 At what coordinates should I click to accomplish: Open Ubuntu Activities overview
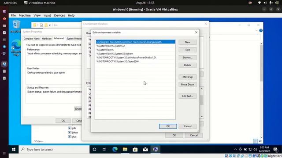pyautogui.click(x=10, y=3)
